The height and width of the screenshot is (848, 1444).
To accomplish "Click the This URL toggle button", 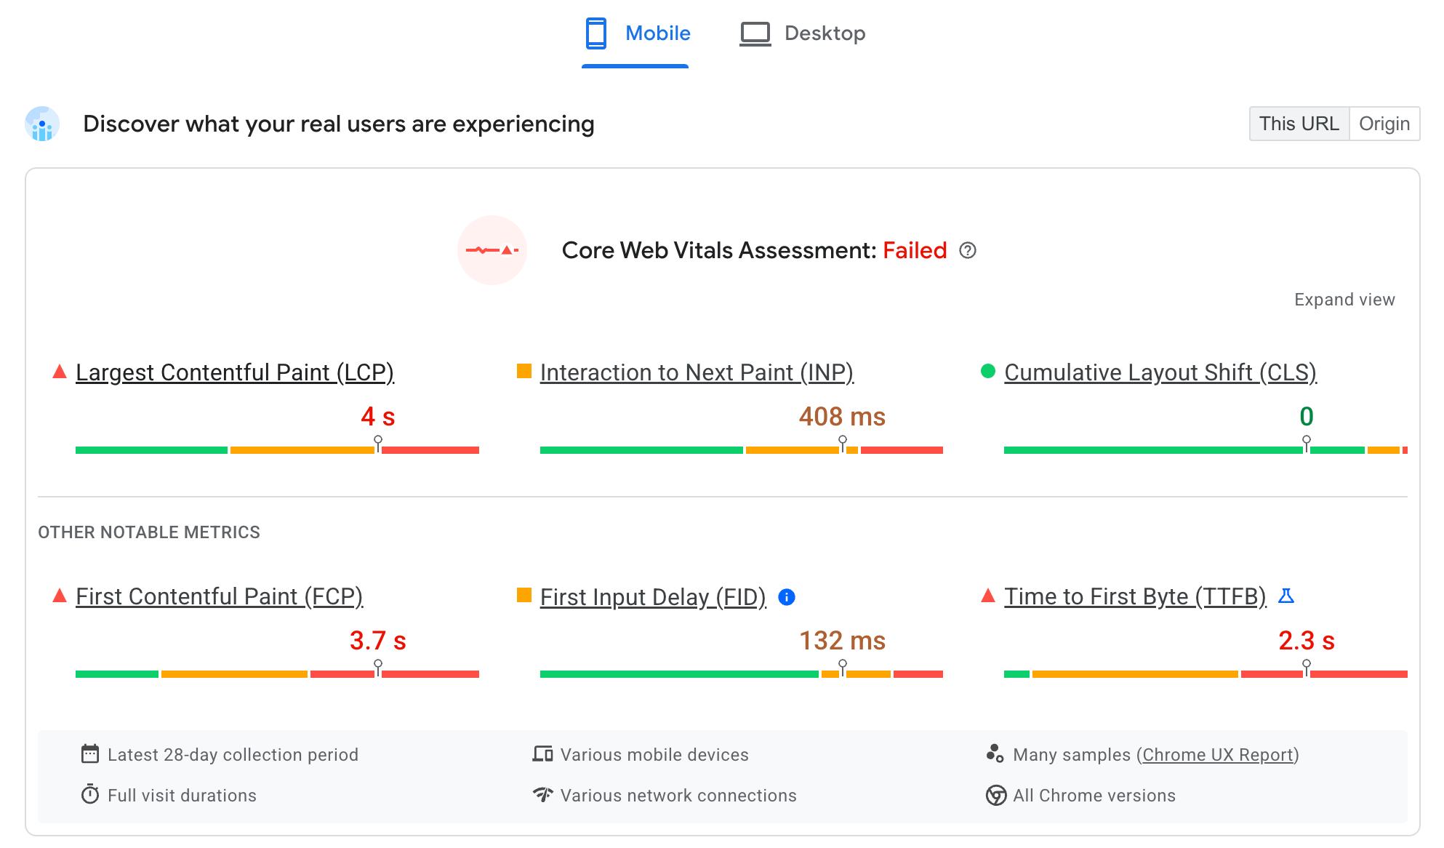I will (x=1298, y=123).
